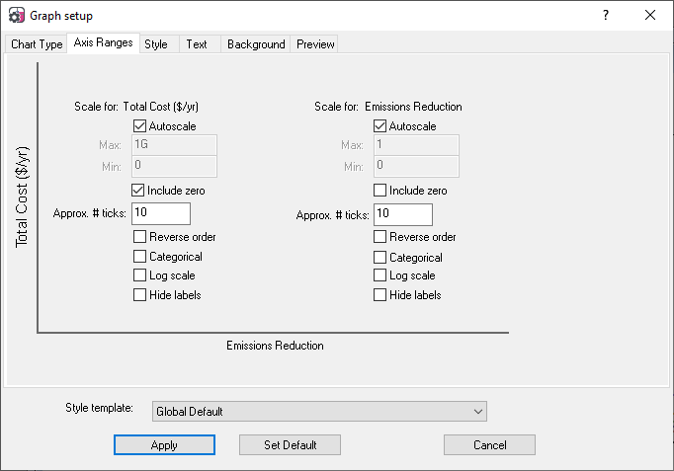
Task: Open the Style template dropdown
Action: coord(319,412)
